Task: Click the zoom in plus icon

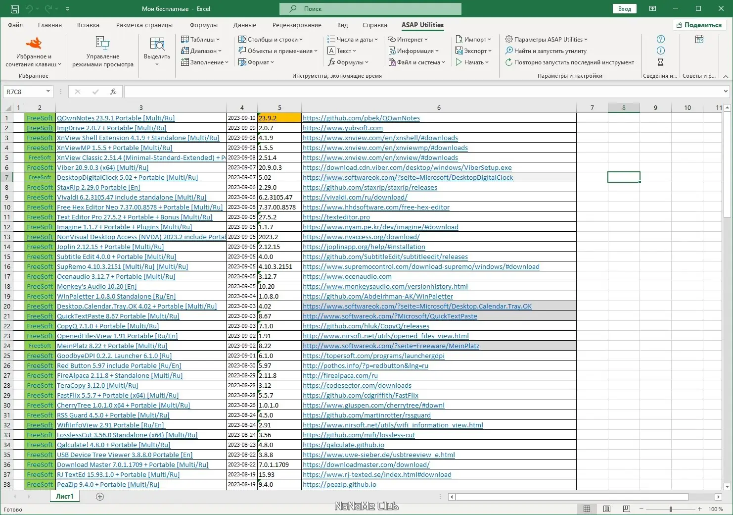Action: 699,509
